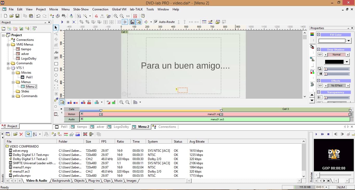The image size is (355, 190).
Task: Pick the circle shape tool
Action: tap(56, 75)
